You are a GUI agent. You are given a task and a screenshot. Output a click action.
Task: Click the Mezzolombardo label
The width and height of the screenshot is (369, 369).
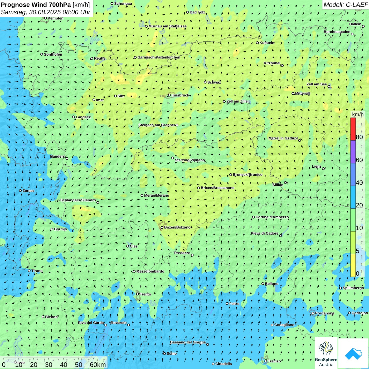(x=150, y=271)
